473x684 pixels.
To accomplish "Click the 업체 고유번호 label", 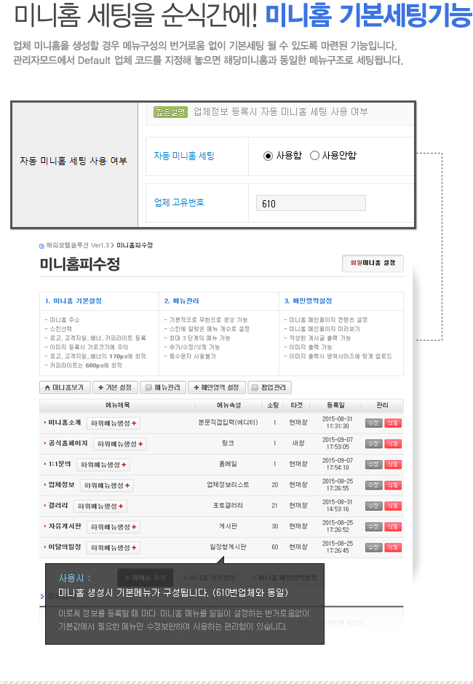I will tap(179, 202).
